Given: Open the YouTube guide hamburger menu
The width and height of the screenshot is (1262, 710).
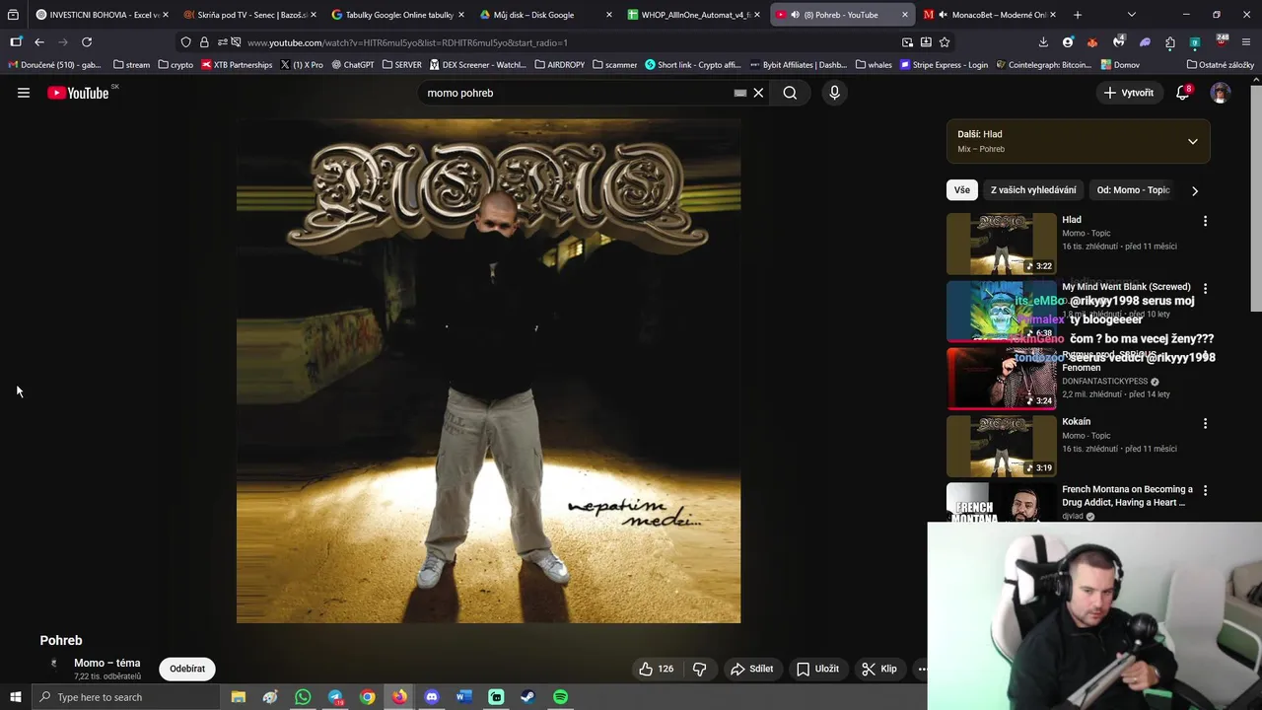Looking at the screenshot, I should coord(24,93).
